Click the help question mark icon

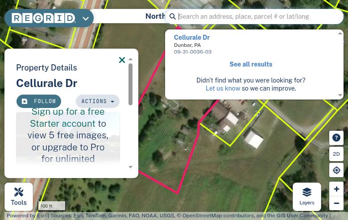(x=336, y=137)
